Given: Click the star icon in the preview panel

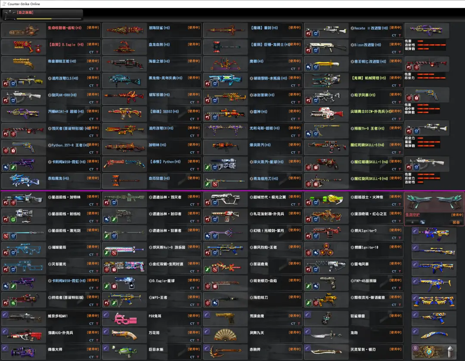Looking at the screenshot, I should click(412, 222).
